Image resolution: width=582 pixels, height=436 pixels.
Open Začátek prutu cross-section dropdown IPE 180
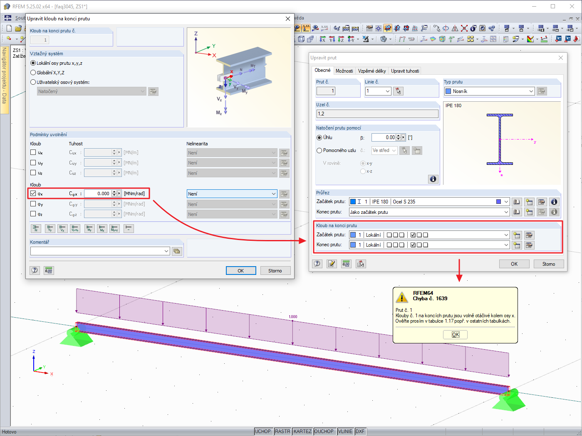(x=506, y=202)
